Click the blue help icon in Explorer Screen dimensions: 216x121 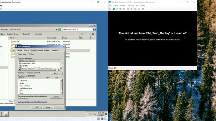93,34
